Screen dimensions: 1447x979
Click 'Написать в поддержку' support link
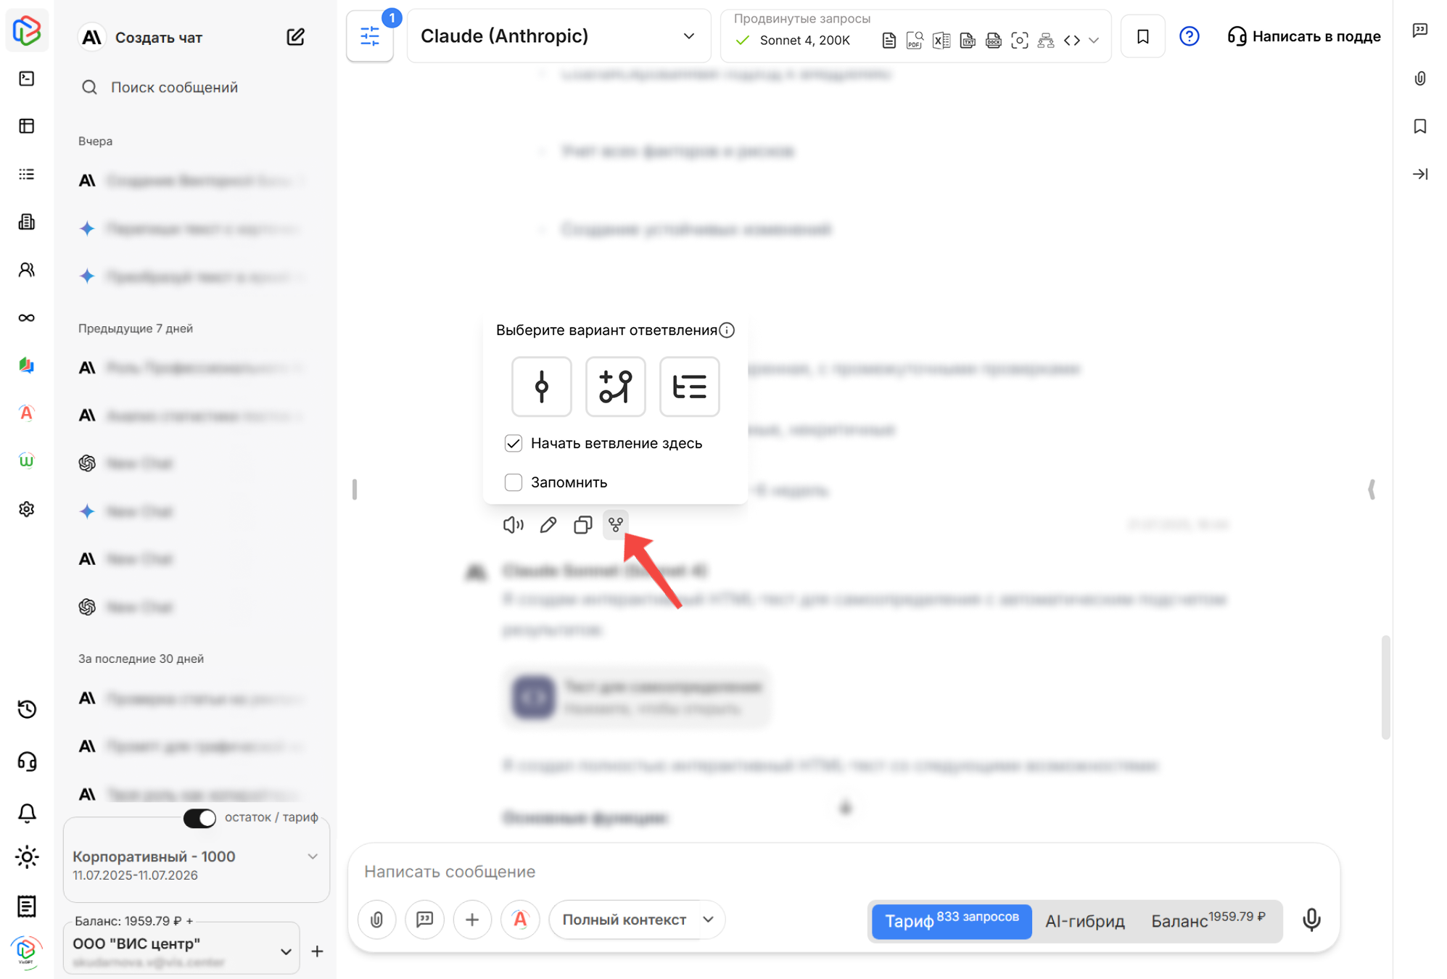click(x=1303, y=36)
